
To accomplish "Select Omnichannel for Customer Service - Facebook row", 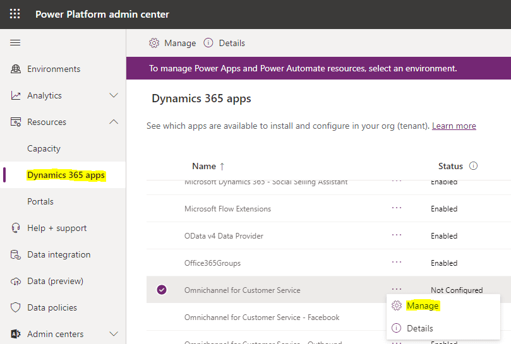I will coord(262,317).
